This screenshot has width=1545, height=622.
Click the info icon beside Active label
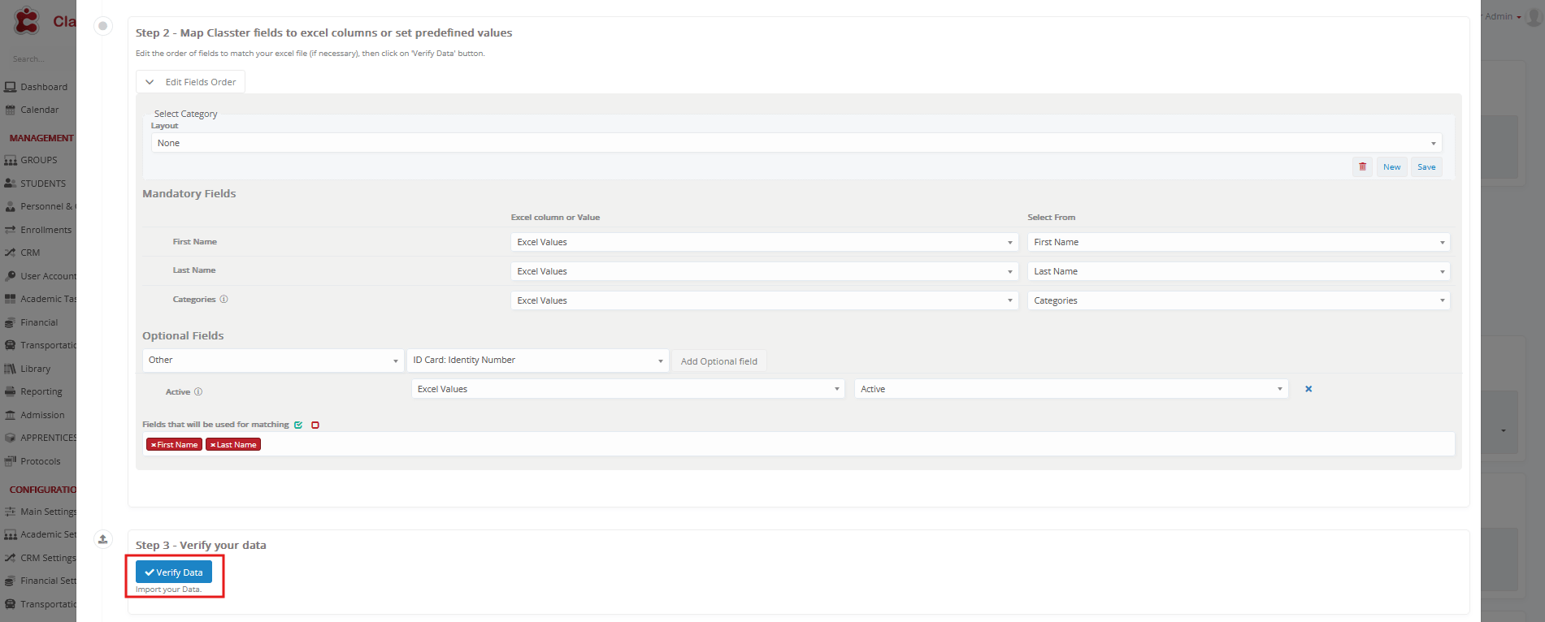click(198, 392)
